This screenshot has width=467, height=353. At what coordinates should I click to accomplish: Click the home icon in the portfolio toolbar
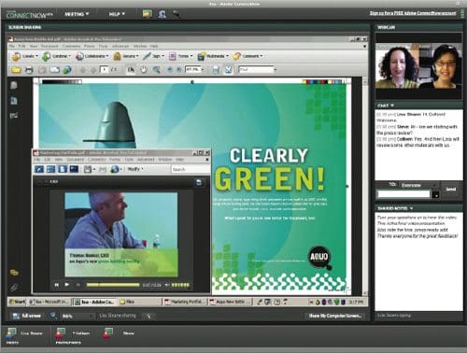(39, 169)
